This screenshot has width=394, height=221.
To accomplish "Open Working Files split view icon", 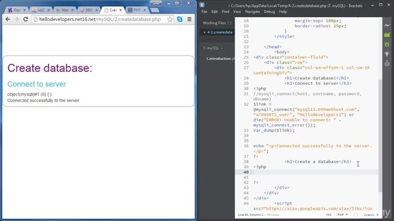I will tap(230, 23).
